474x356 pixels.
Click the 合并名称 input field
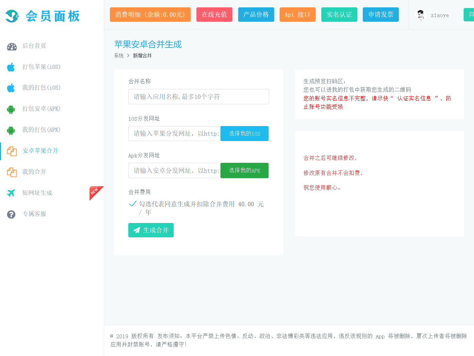click(198, 97)
